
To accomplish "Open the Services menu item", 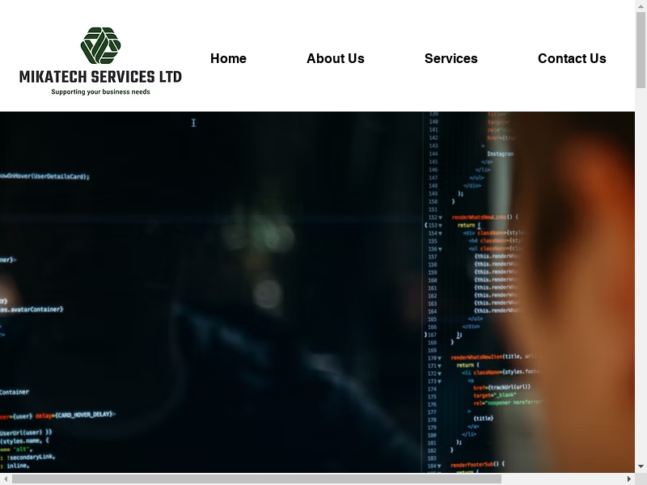I will [450, 58].
